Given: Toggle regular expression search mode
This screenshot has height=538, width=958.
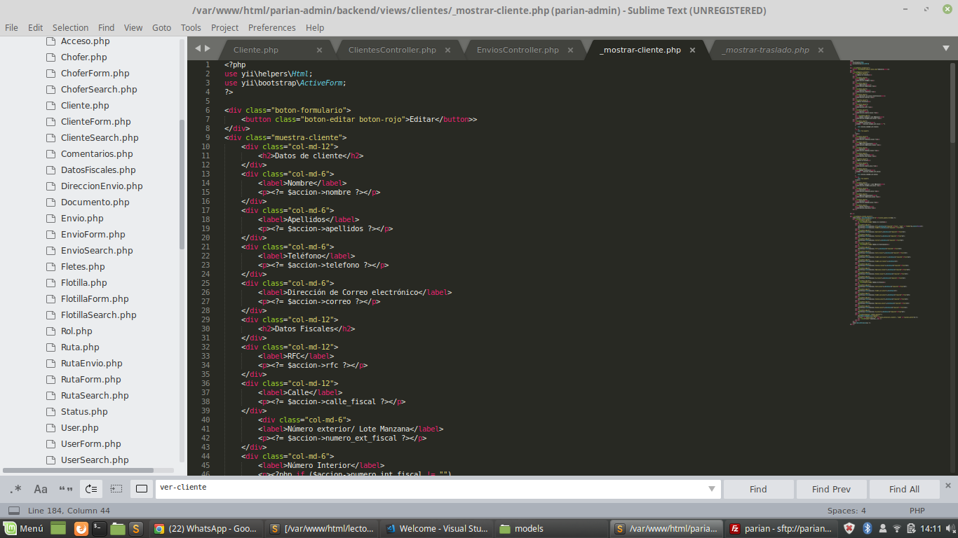Looking at the screenshot, I should pos(15,489).
